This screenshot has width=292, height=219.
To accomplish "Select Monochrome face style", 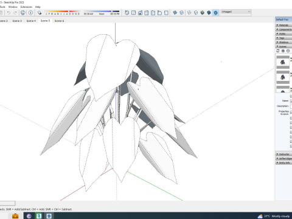I will pos(215,13).
